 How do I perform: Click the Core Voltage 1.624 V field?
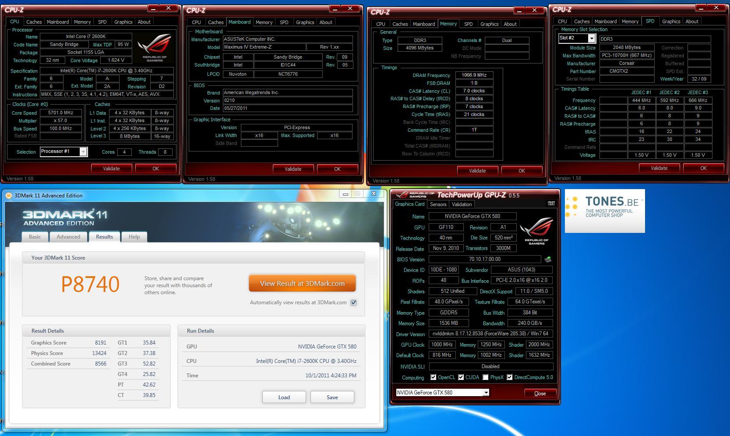(x=116, y=60)
